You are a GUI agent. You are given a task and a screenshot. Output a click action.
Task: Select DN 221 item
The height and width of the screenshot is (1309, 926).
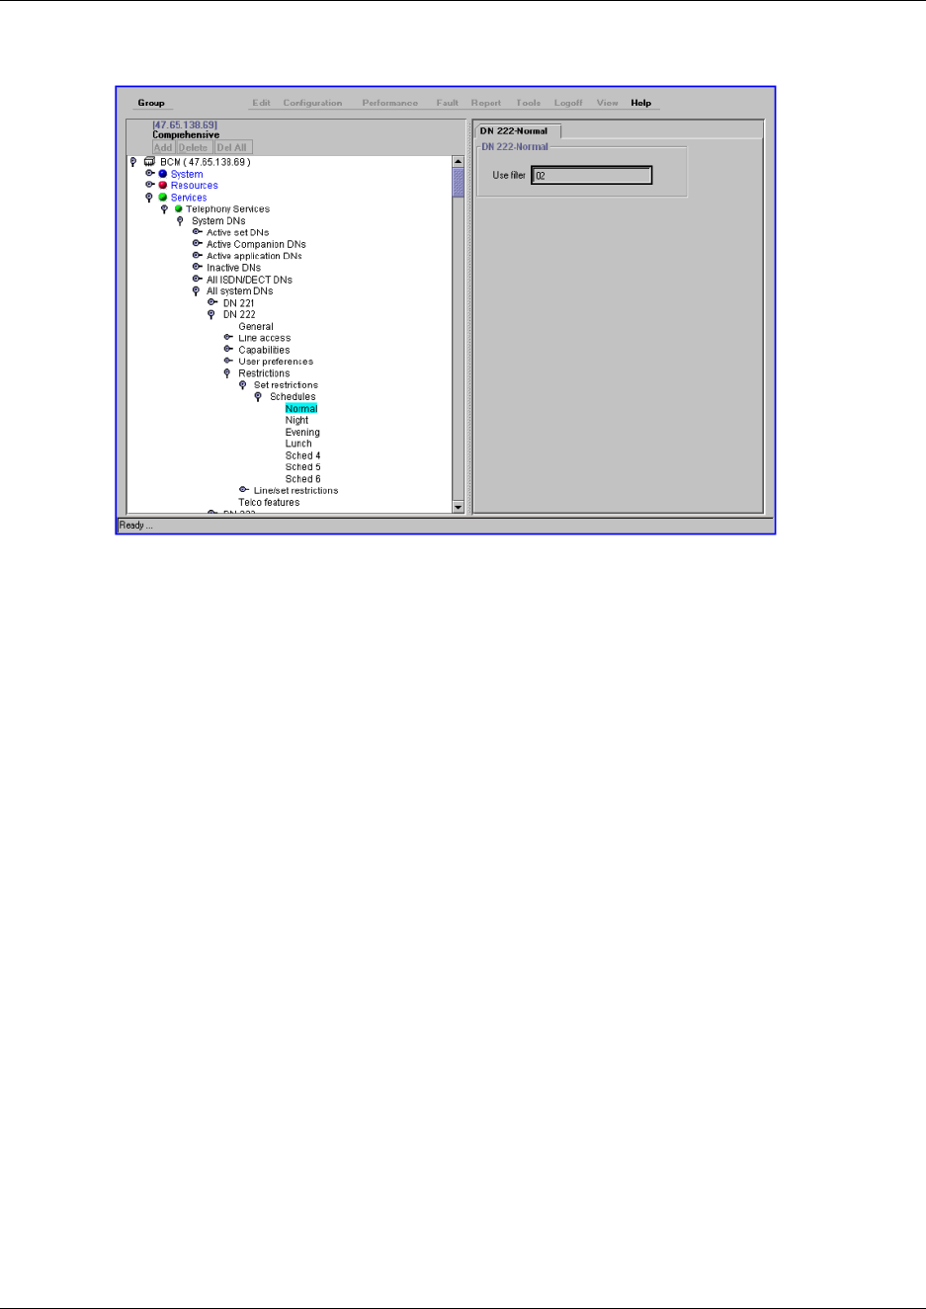238,303
